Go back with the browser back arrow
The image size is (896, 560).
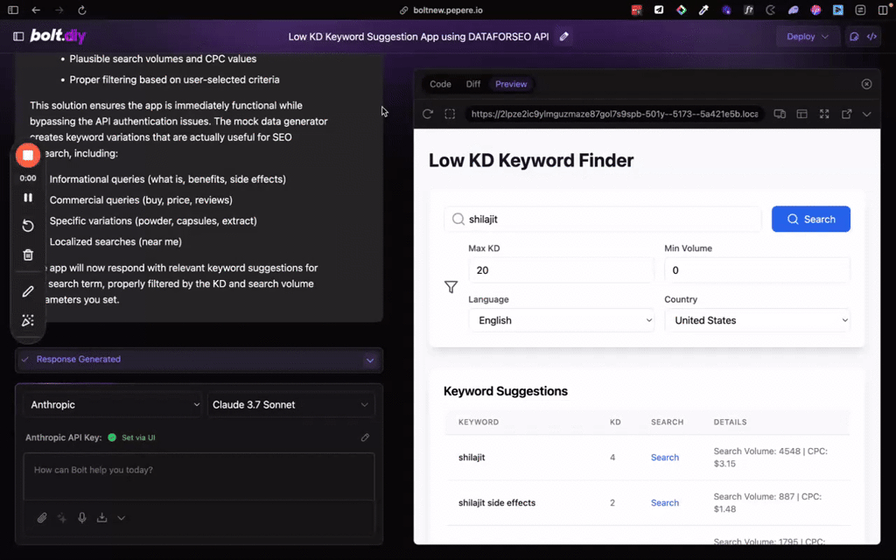[x=36, y=10]
